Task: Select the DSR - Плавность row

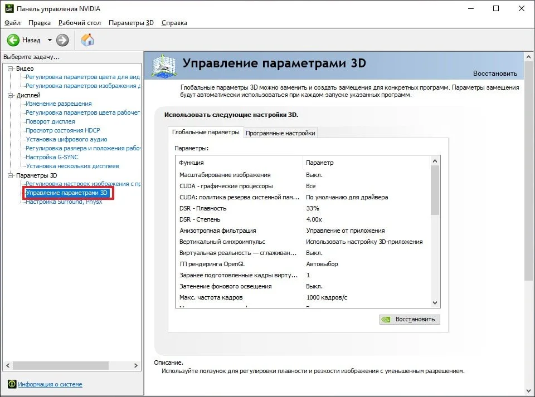Action: pos(303,208)
